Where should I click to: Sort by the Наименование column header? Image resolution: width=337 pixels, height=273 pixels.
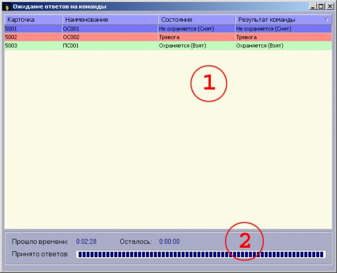pos(110,20)
